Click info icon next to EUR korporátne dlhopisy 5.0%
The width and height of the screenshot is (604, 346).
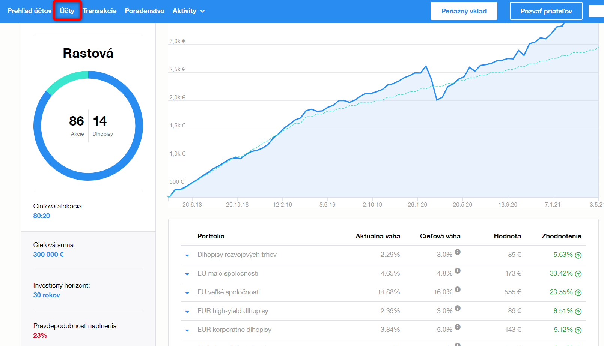tap(457, 327)
